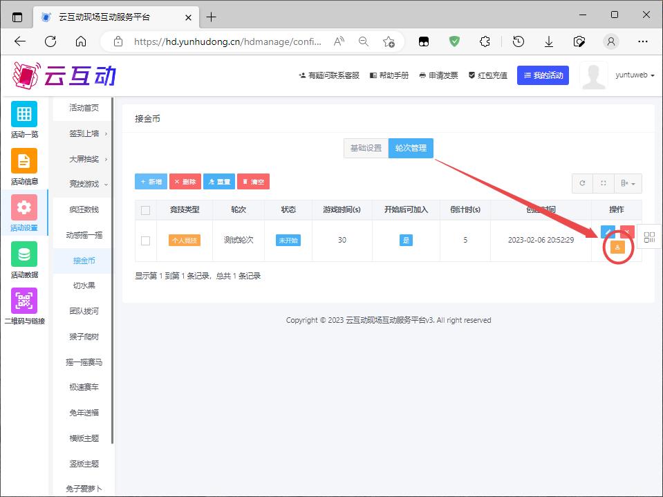663x497 pixels.
Task: Click the zoom out magnifier in address bar
Action: (x=363, y=41)
